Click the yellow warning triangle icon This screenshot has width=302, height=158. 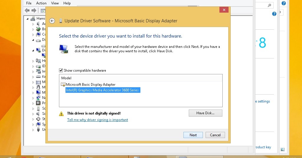point(61,114)
